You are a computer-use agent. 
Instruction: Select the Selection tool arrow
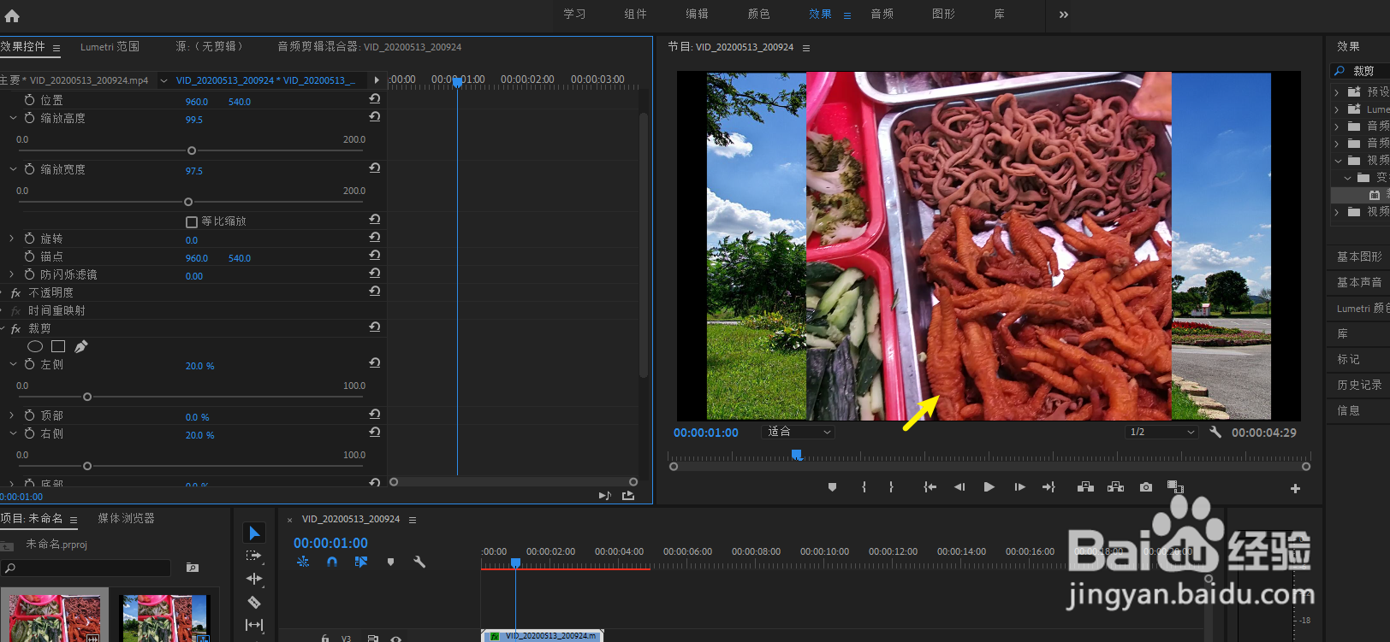(254, 533)
